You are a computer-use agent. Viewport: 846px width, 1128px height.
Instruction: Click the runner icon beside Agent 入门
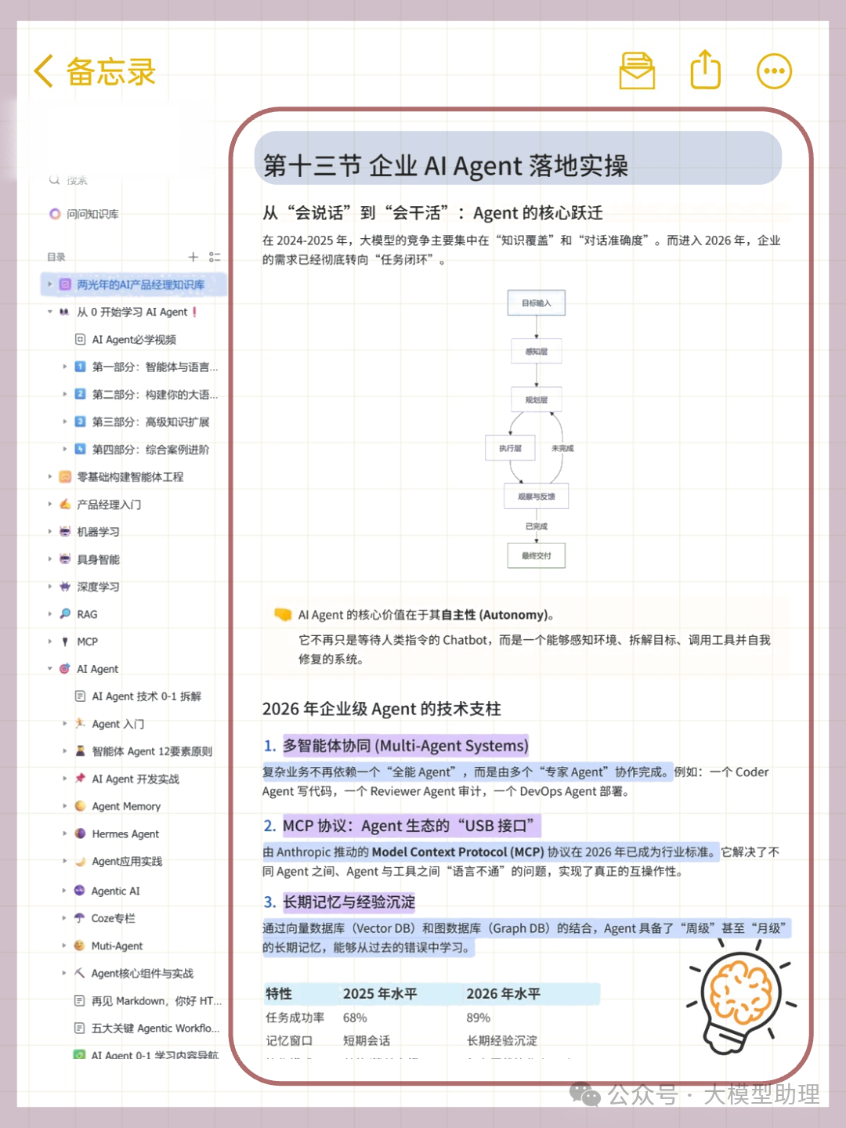pos(80,723)
